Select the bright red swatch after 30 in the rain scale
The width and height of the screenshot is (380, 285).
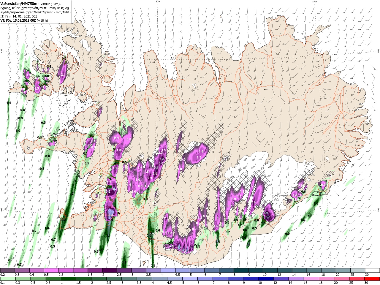372,279
